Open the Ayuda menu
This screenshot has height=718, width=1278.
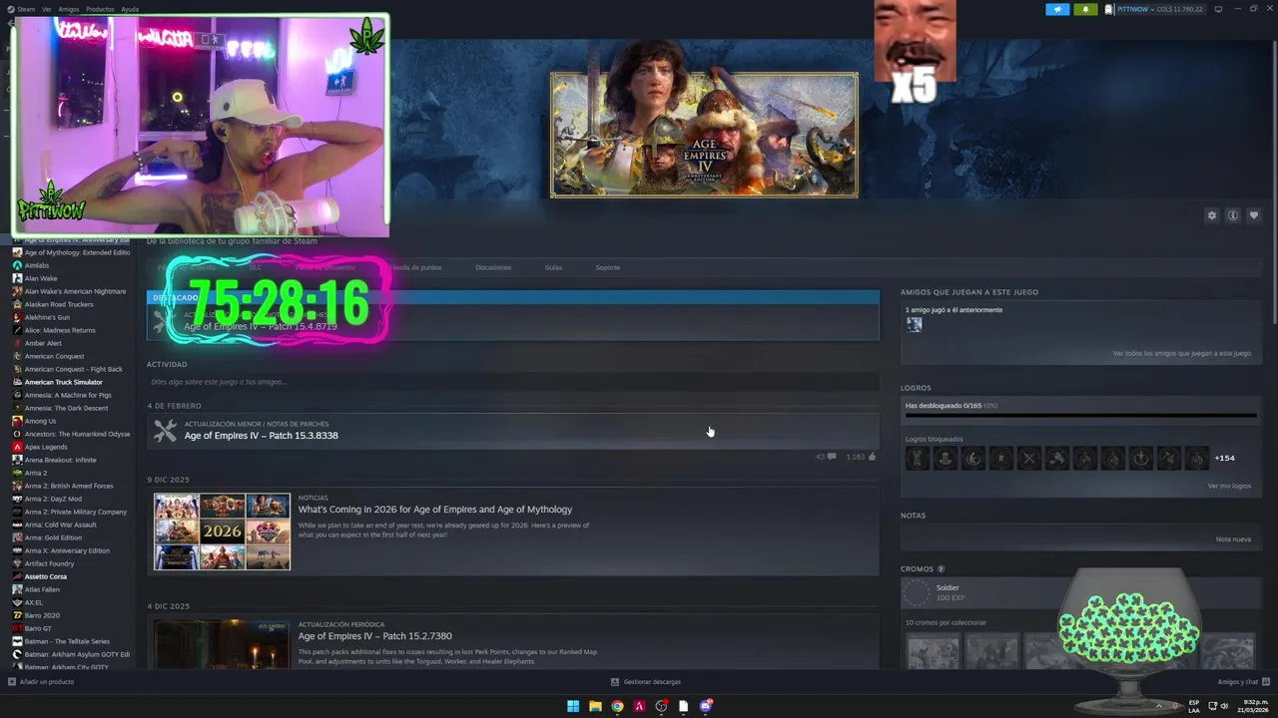click(130, 9)
